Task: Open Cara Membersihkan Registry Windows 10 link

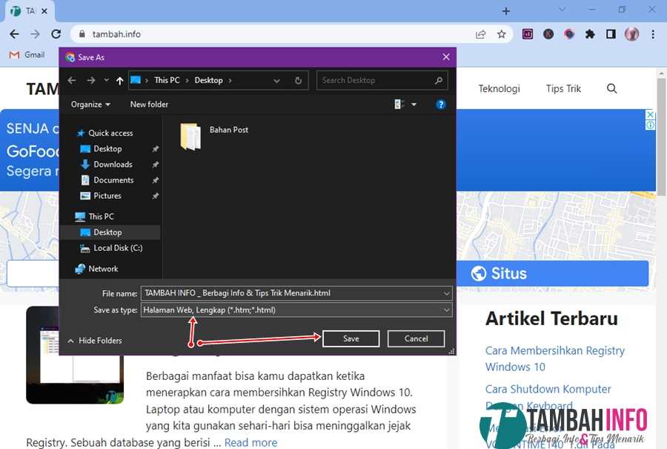Action: coord(554,358)
